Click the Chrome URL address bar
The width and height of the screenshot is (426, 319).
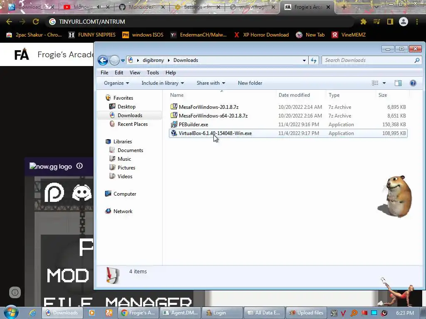[x=200, y=22]
